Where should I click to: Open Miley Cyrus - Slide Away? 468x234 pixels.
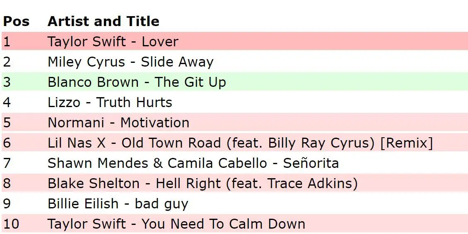point(130,62)
